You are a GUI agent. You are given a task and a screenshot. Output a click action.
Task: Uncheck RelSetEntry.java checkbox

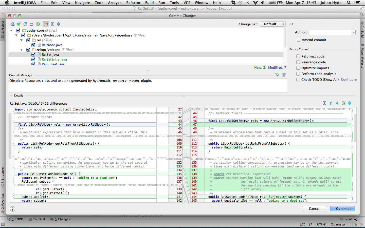[x=33, y=59]
